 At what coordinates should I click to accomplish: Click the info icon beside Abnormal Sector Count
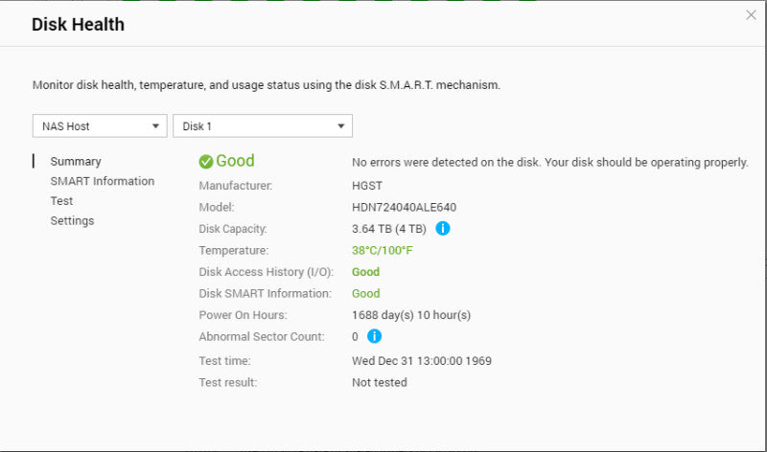point(374,336)
